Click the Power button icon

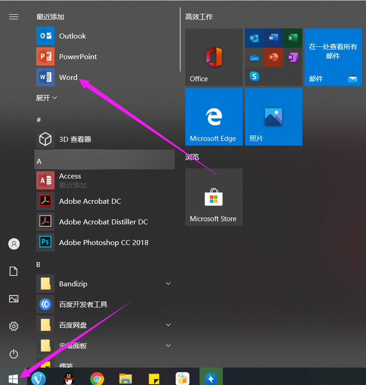click(x=14, y=354)
